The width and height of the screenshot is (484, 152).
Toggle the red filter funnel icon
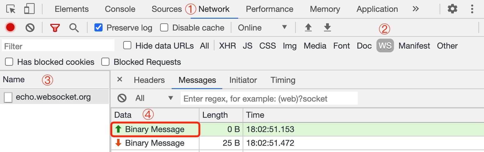pyautogui.click(x=55, y=28)
